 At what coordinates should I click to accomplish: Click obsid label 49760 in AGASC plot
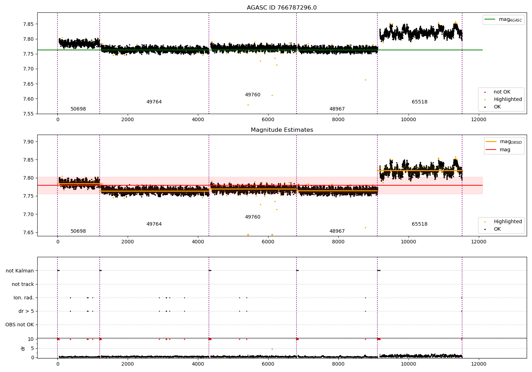(253, 95)
